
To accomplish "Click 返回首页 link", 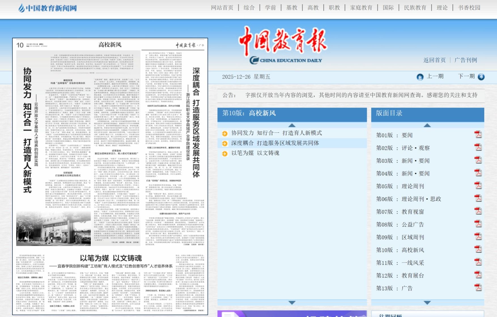I will [x=434, y=60].
